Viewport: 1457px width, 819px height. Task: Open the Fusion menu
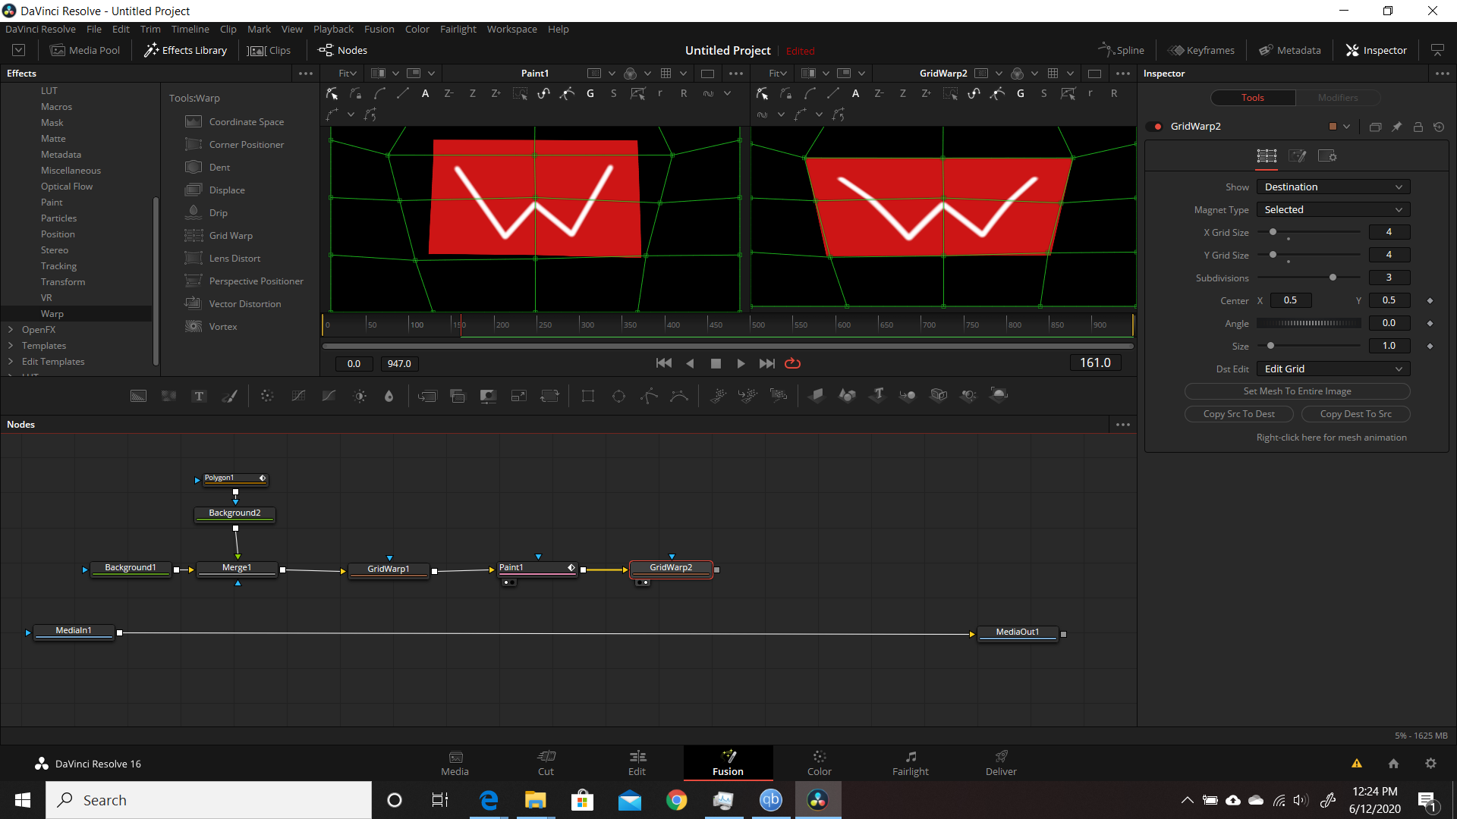tap(379, 29)
